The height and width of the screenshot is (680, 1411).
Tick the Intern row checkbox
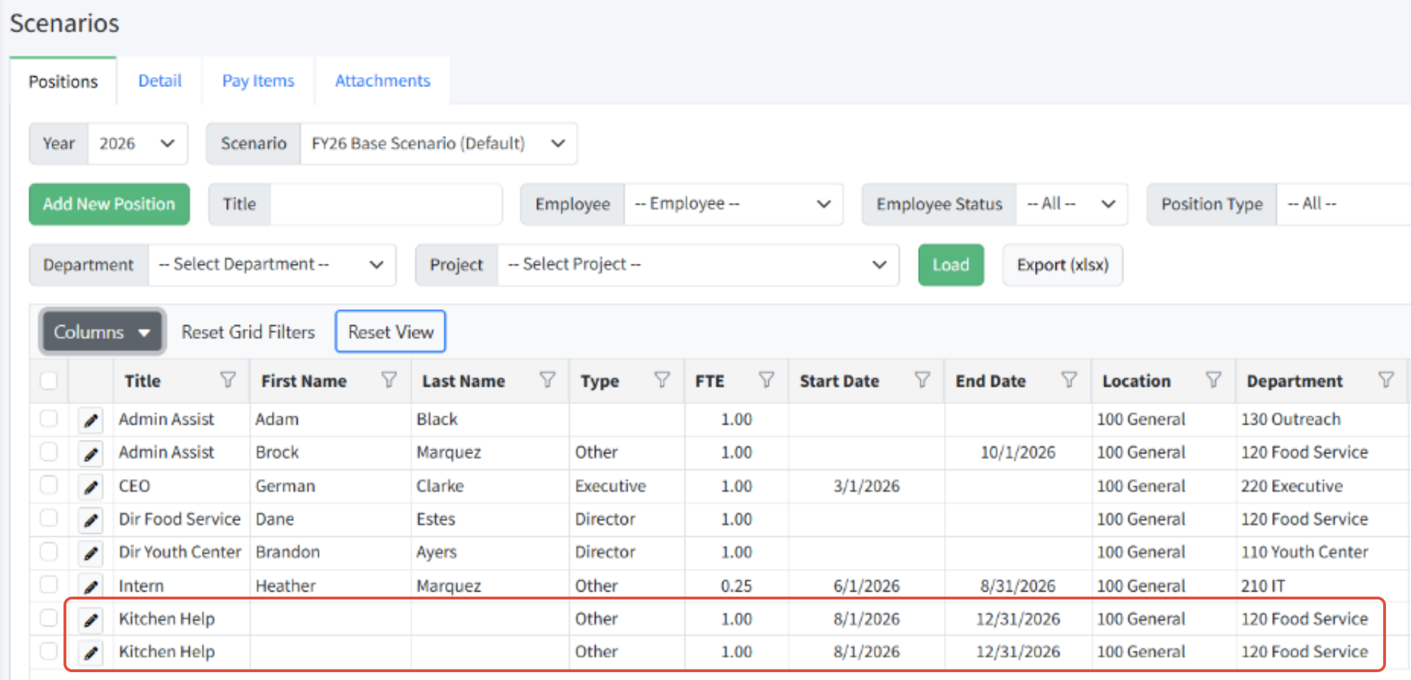49,584
